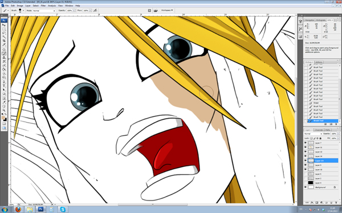Open Skype from the taskbar
342x213 pixels.
pos(63,209)
